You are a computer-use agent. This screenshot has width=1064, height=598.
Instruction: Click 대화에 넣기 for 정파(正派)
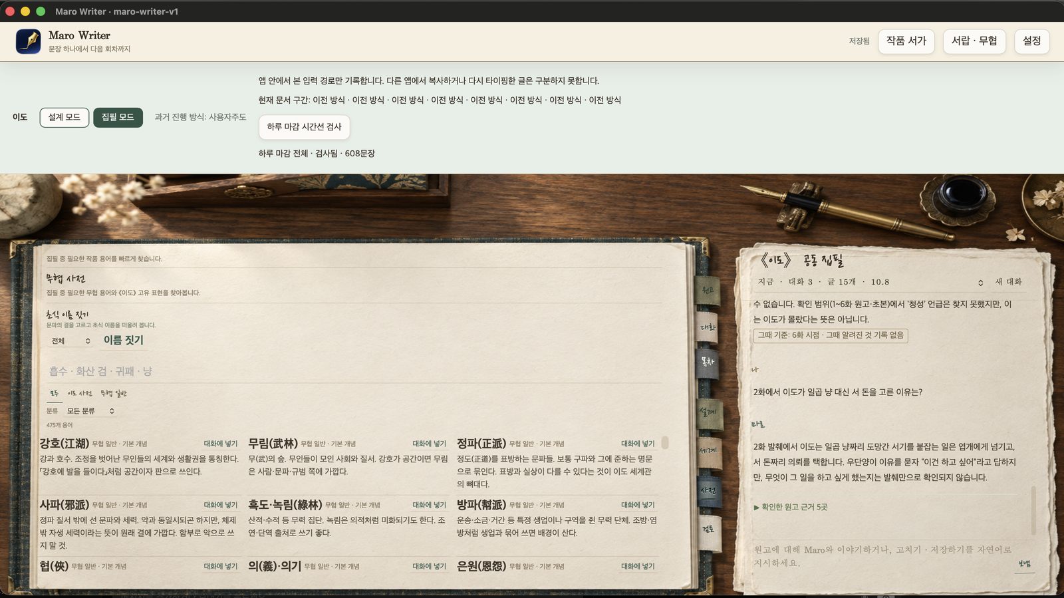[638, 444]
